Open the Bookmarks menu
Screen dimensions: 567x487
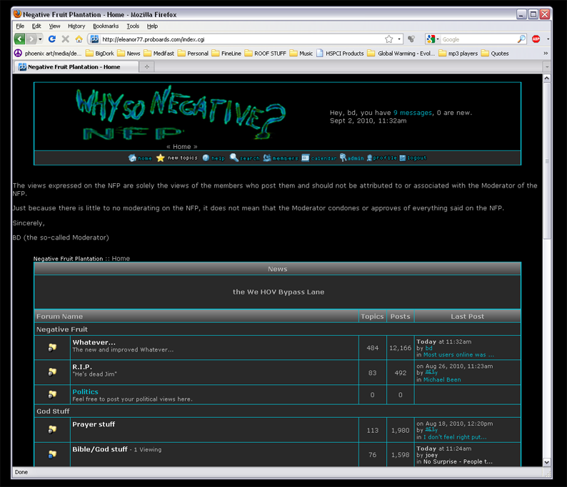[106, 26]
